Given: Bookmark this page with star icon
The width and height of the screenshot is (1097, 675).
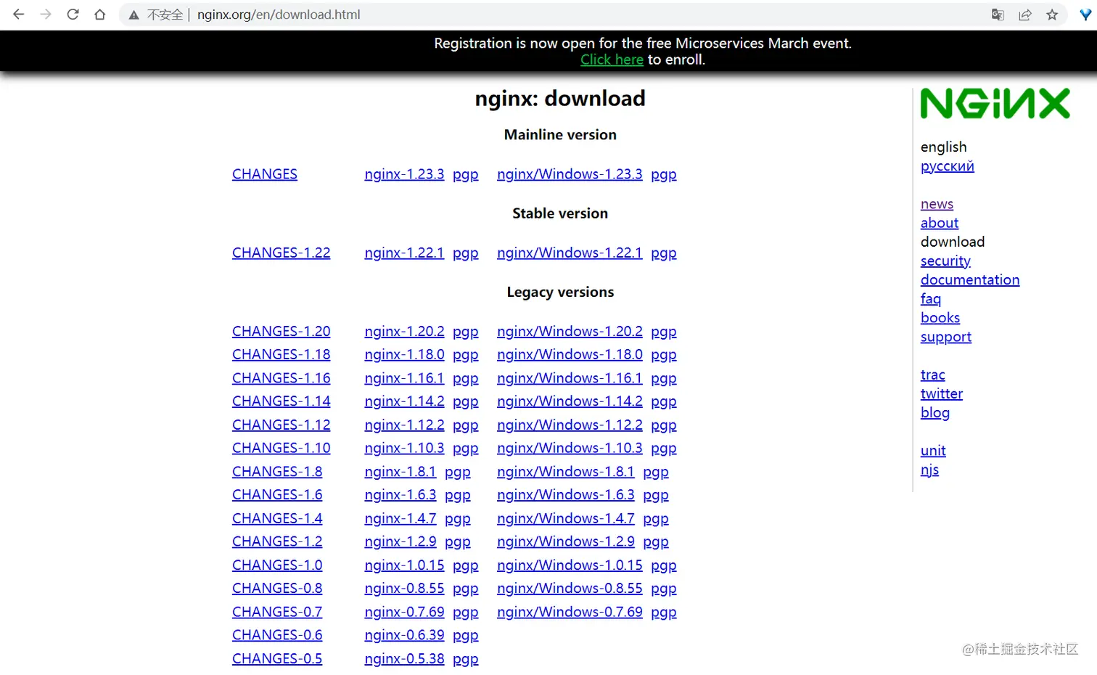Looking at the screenshot, I should point(1052,15).
